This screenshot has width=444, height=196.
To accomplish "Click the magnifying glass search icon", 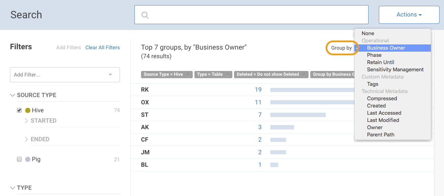I will 145,15.
